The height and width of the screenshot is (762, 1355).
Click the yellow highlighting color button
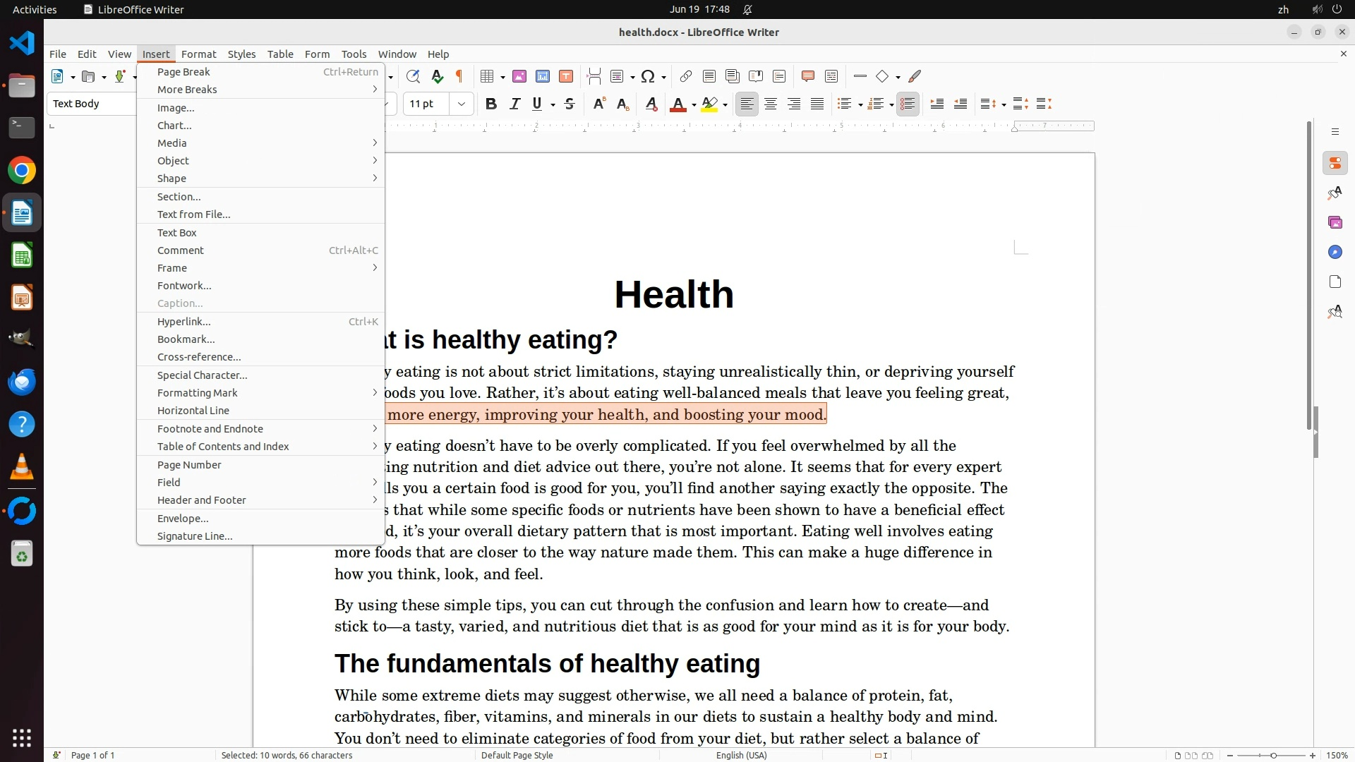[710, 104]
